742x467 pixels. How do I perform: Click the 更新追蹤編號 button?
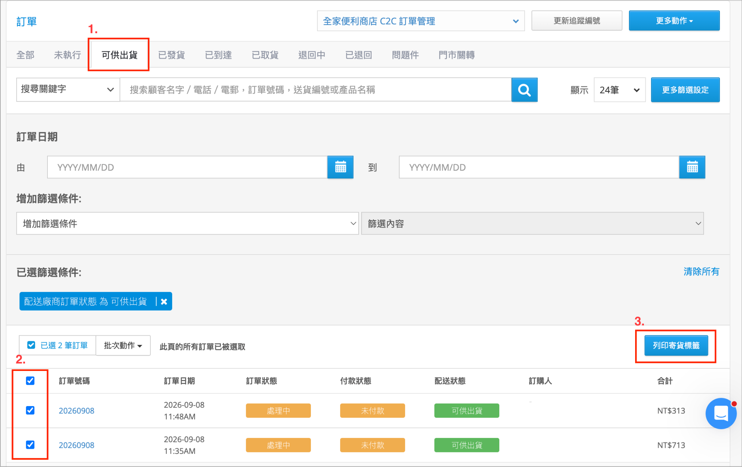tap(577, 21)
